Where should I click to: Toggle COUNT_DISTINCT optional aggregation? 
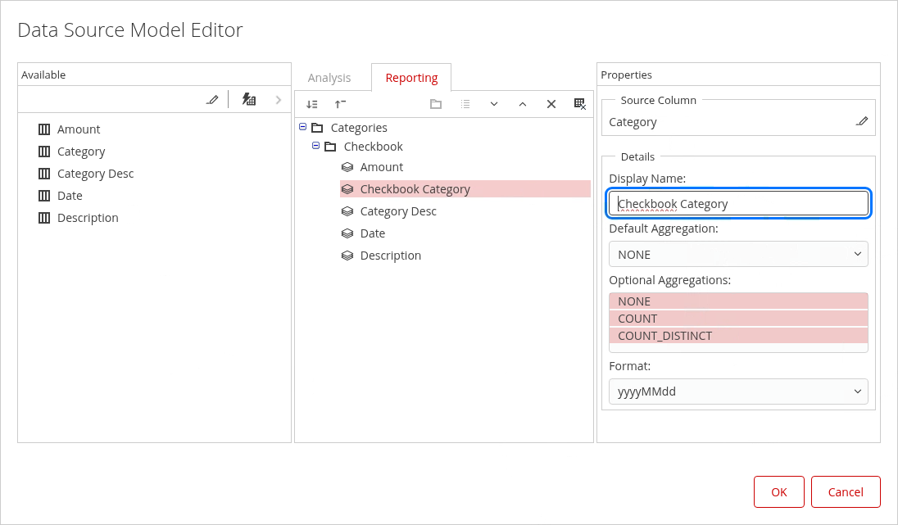coord(738,336)
